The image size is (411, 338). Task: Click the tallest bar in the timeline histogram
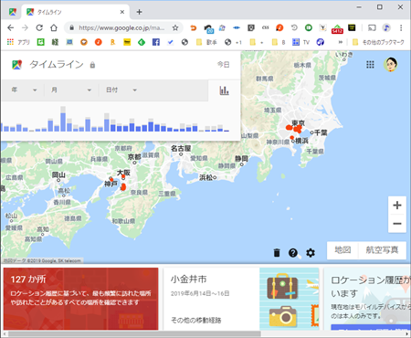tap(63, 119)
